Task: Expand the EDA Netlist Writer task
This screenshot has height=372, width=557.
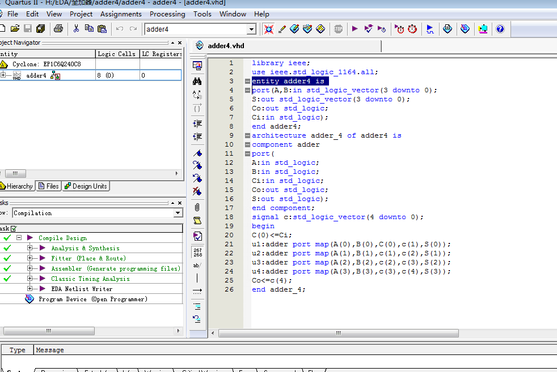Action: point(30,289)
